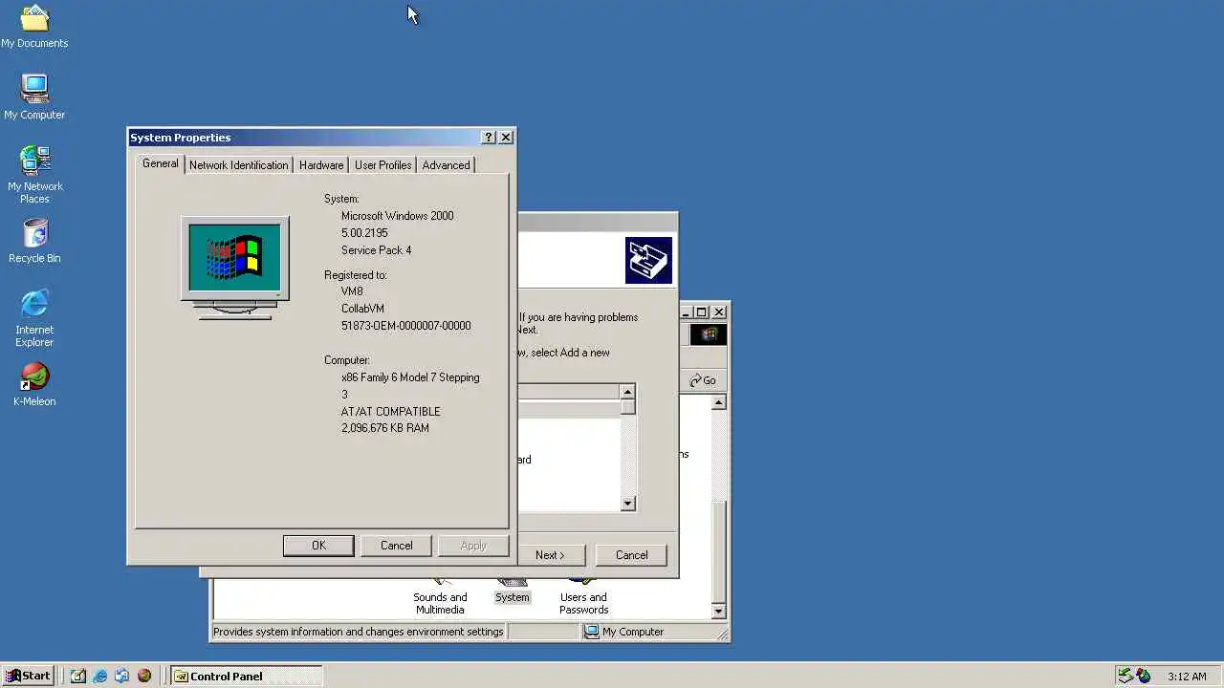Click the product ID 51873-OEM text

(405, 326)
